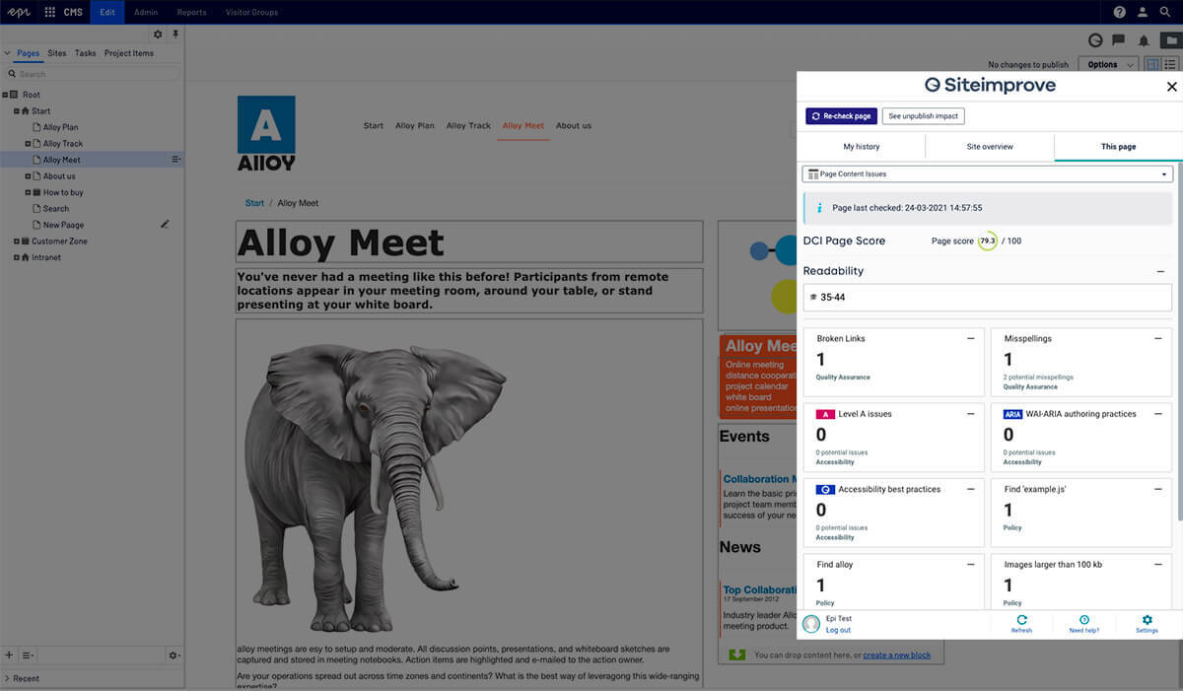Screen dimensions: 1183x691
Task: Expand the Intranet tree node
Action: [x=16, y=257]
